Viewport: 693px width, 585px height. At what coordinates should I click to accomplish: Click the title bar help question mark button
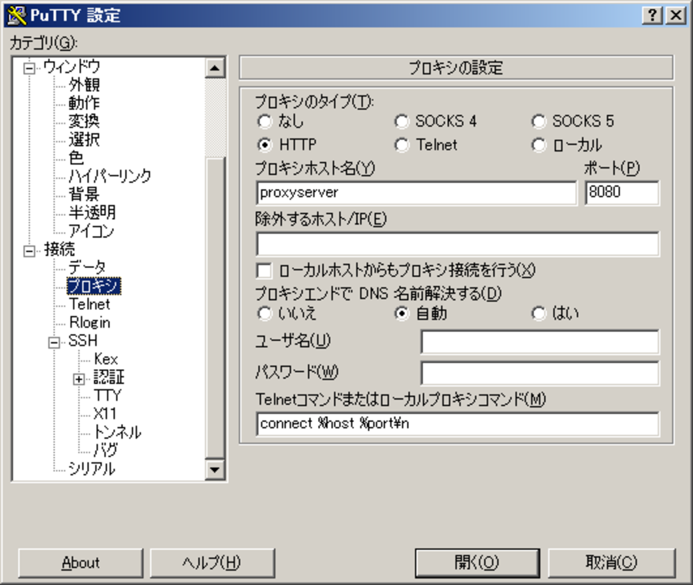[653, 15]
